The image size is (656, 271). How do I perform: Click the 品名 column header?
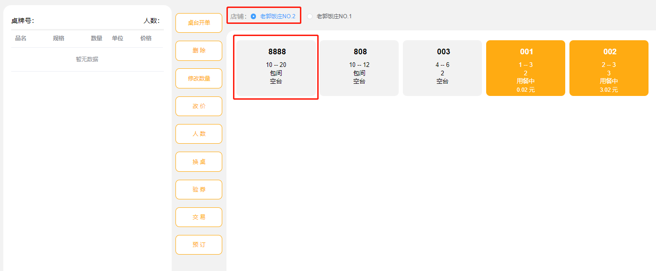coord(21,38)
